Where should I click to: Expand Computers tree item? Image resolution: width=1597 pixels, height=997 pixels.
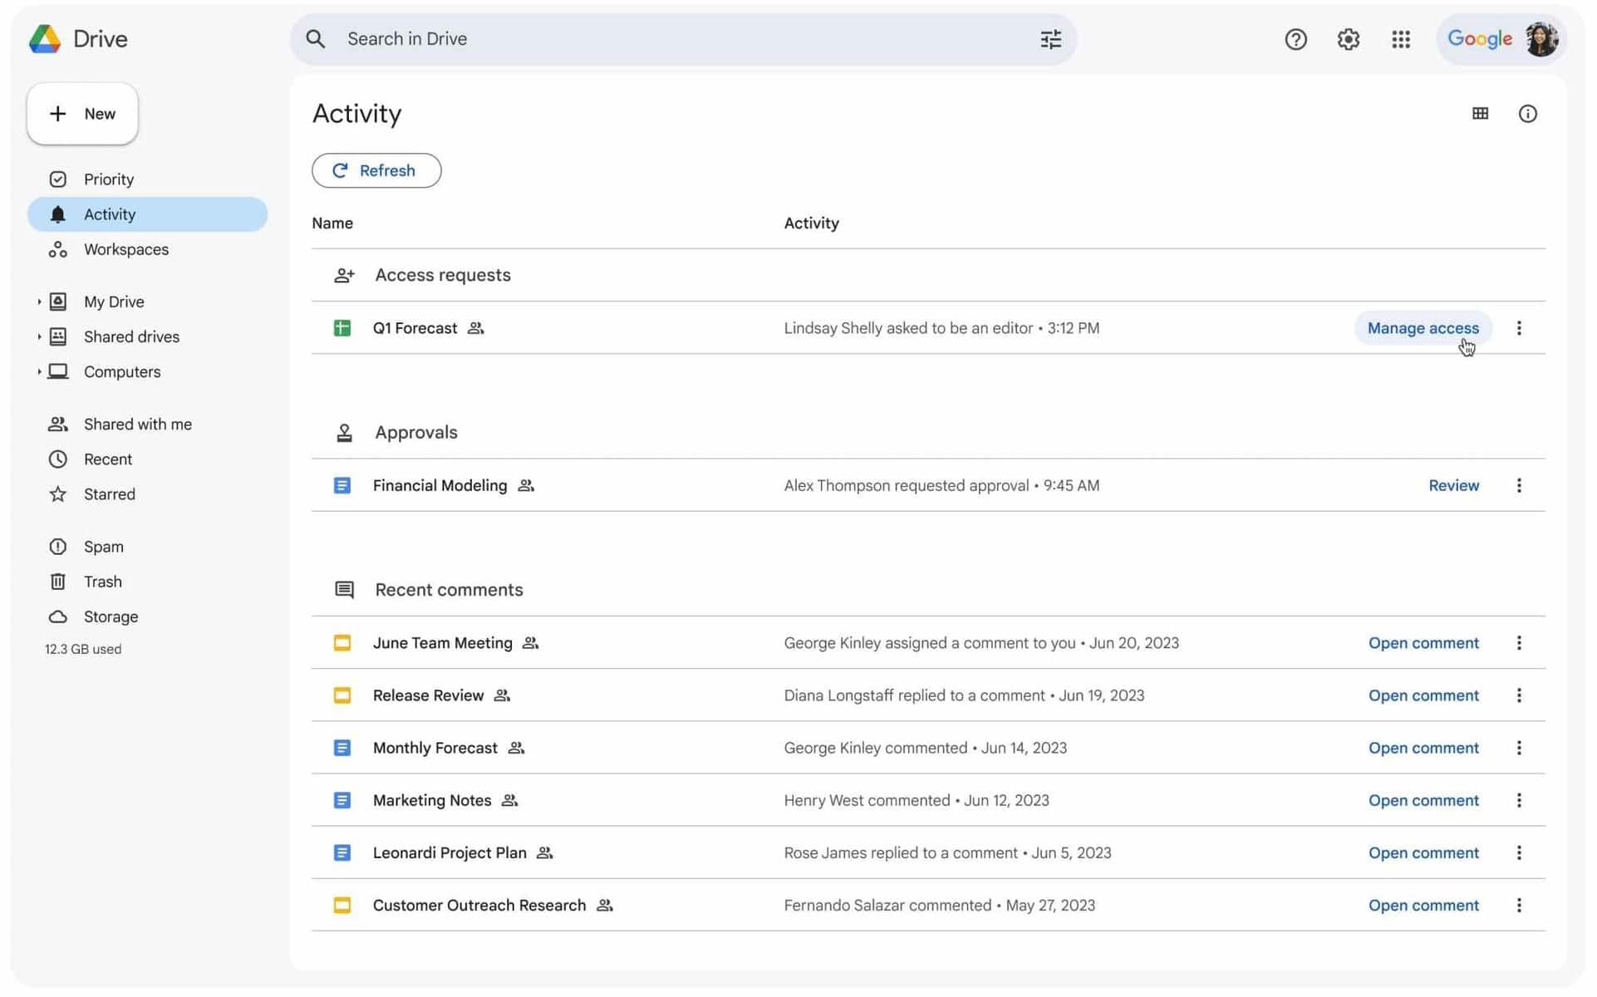pos(37,371)
